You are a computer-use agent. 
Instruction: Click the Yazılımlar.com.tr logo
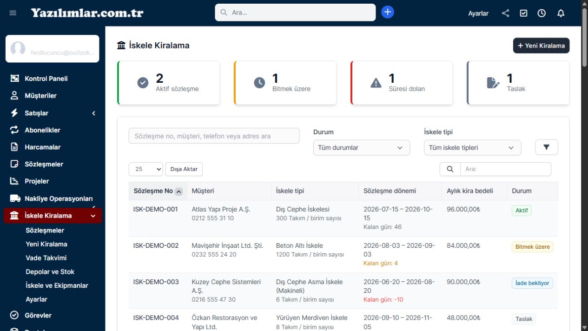(x=87, y=13)
